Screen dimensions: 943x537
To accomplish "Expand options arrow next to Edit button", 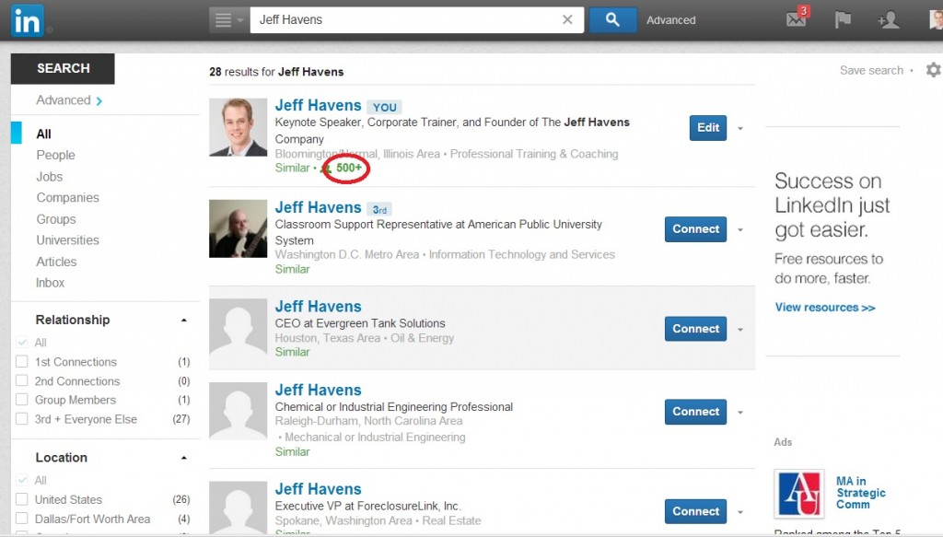I will (740, 128).
